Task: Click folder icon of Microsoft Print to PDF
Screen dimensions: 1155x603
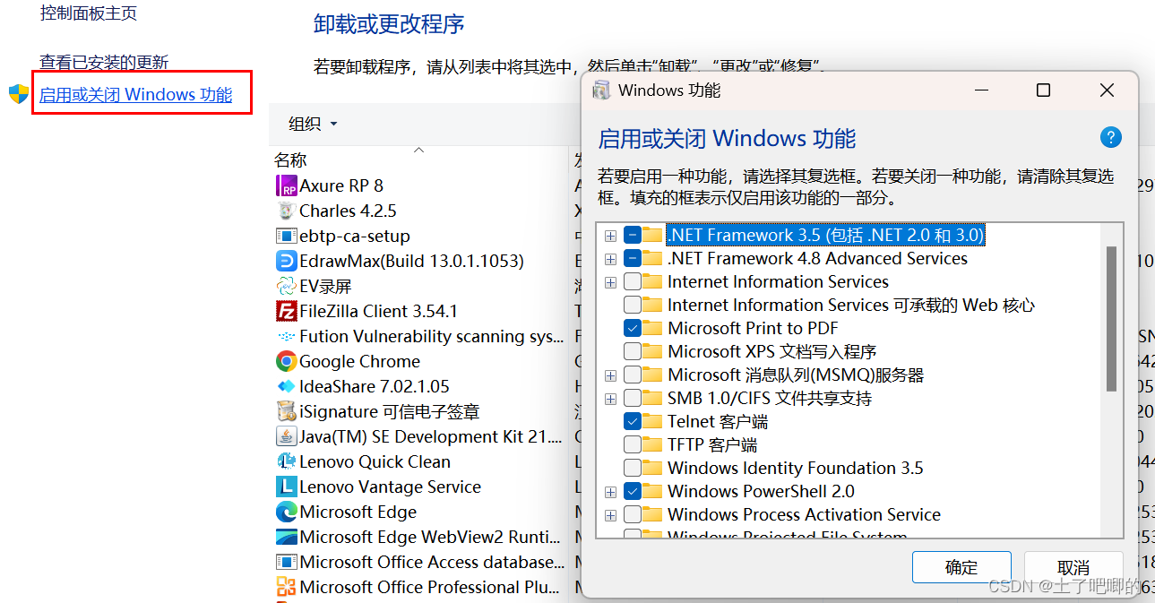Action: coord(653,328)
